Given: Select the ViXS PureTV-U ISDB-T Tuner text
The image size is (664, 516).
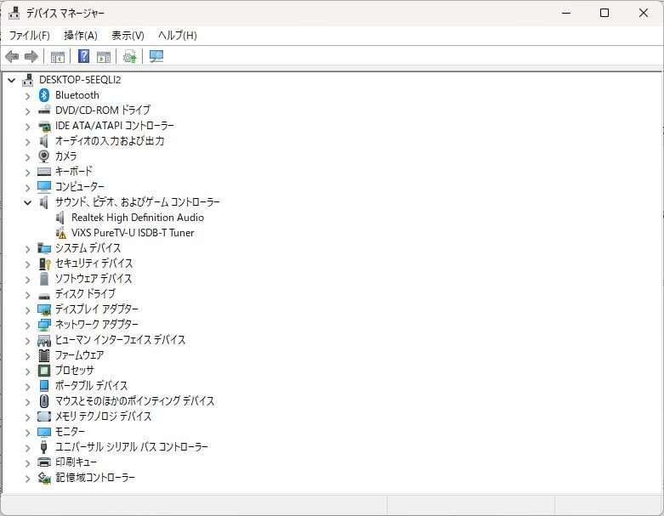Looking at the screenshot, I should pos(133,233).
